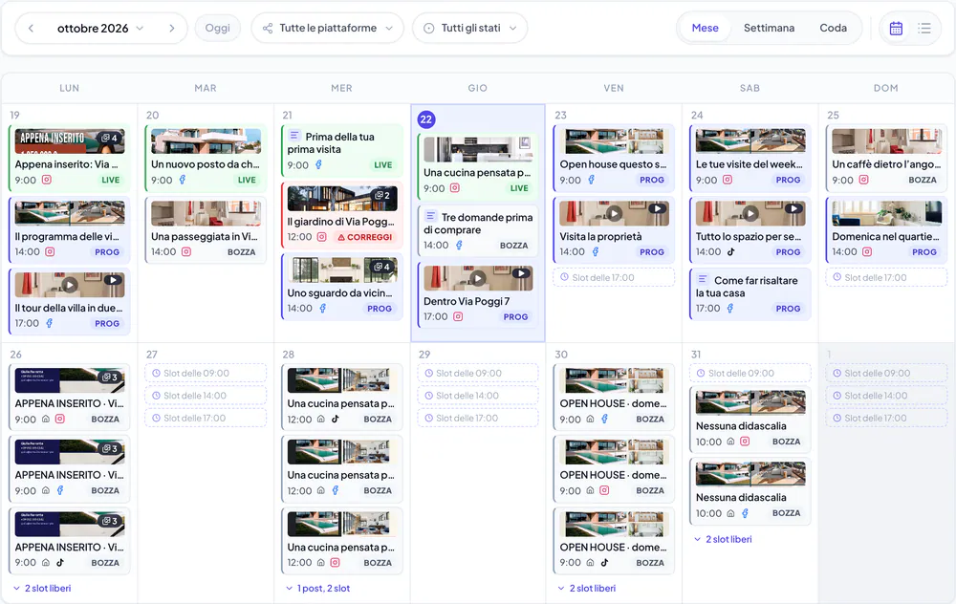Click Facebook icon on Come far risaltare la tua casa
Viewport: 956px width, 604px height.
(729, 309)
